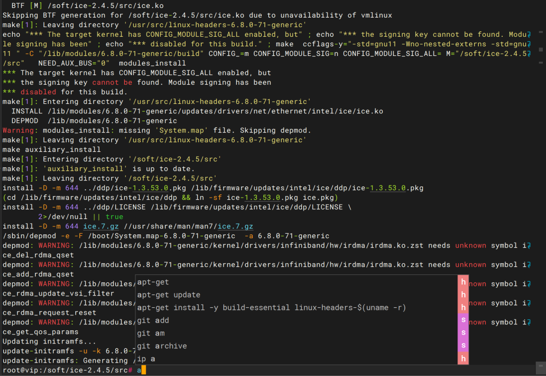This screenshot has height=376, width=546.
Task: Click the "h" badge on the apt-get install row
Action: 463,307
